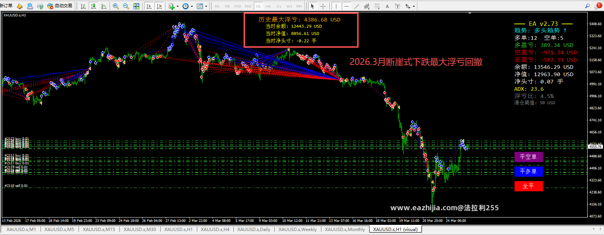Viewport: 604px width, 235px height.
Task: Zoom out on the chart
Action: [126, 6]
